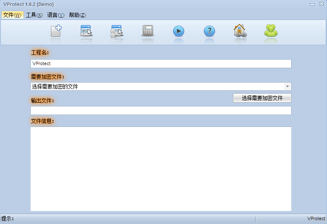Click the green users icon

(x=271, y=31)
